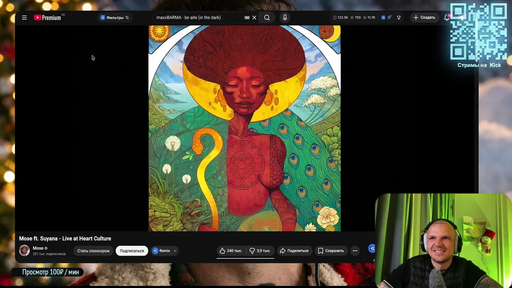Screen dimensions: 512x288
Task: Click the like-to-dislike ratio bar
Action: pos(245,258)
